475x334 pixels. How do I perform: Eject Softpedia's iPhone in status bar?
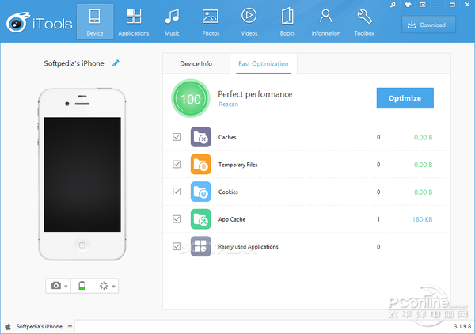pos(70,326)
